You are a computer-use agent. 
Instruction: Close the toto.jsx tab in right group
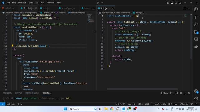click(x=112, y=8)
